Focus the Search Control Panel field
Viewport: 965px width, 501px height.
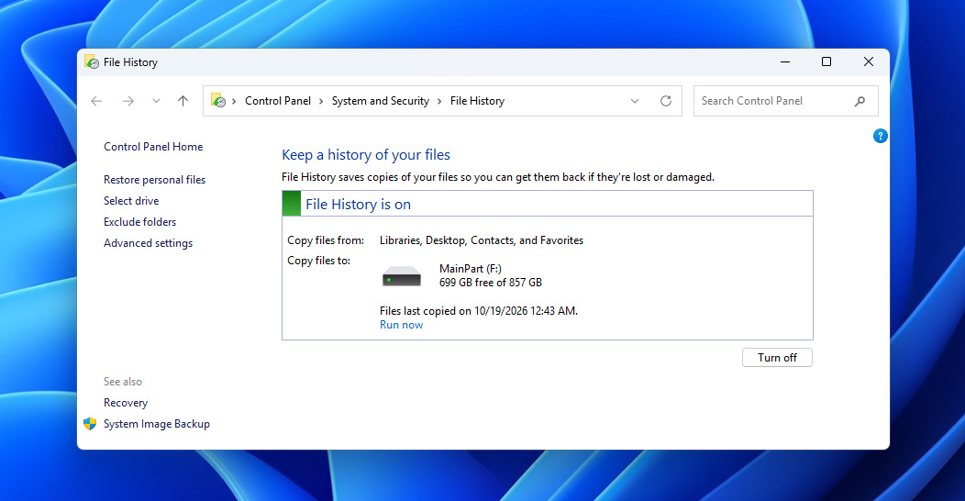[785, 101]
